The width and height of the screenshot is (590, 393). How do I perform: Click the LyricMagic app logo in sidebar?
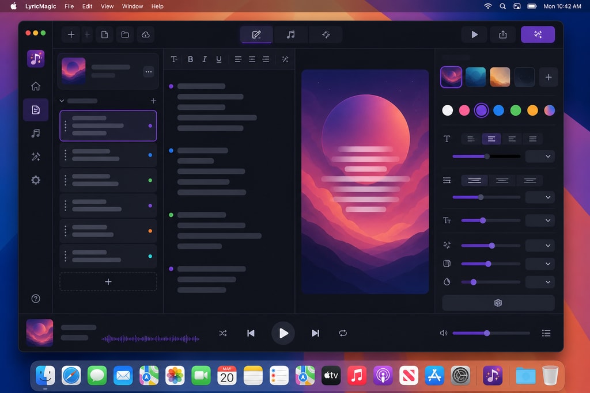coord(36,59)
